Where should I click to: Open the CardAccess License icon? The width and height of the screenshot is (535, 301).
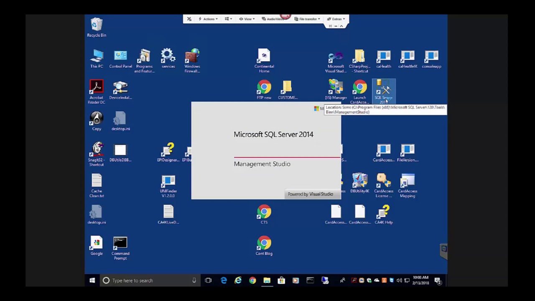click(383, 186)
